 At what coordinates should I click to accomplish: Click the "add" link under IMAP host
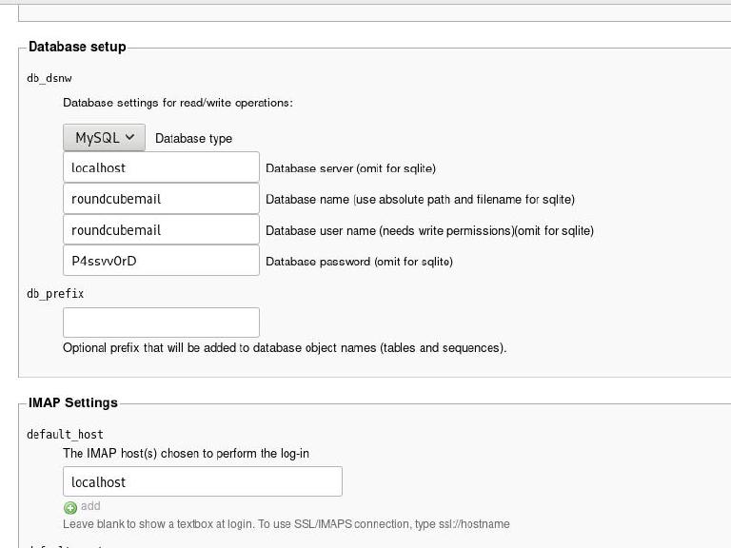pos(90,506)
